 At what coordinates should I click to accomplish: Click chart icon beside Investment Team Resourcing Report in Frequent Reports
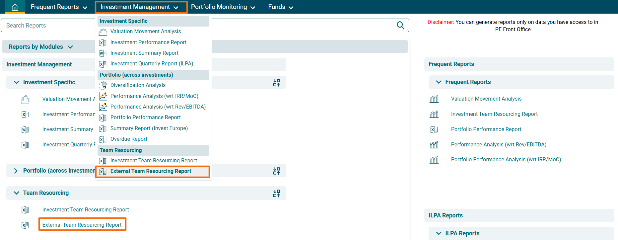tap(434, 114)
